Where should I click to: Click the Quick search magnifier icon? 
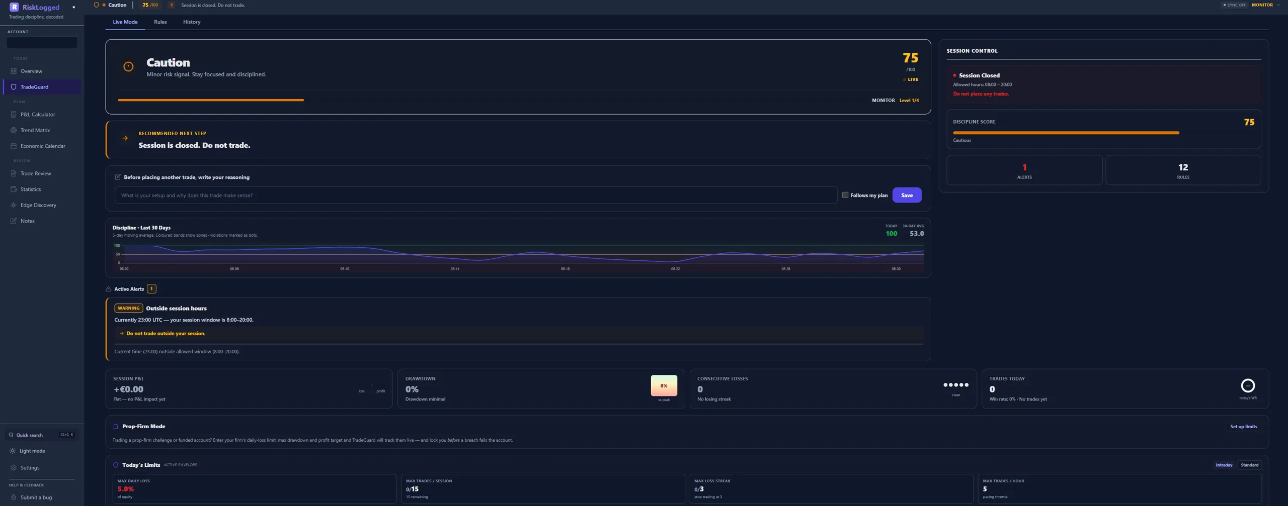click(x=11, y=435)
